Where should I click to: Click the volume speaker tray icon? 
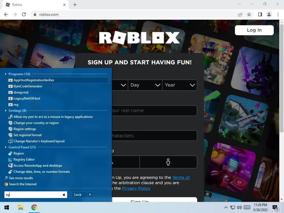pyautogui.click(x=239, y=207)
